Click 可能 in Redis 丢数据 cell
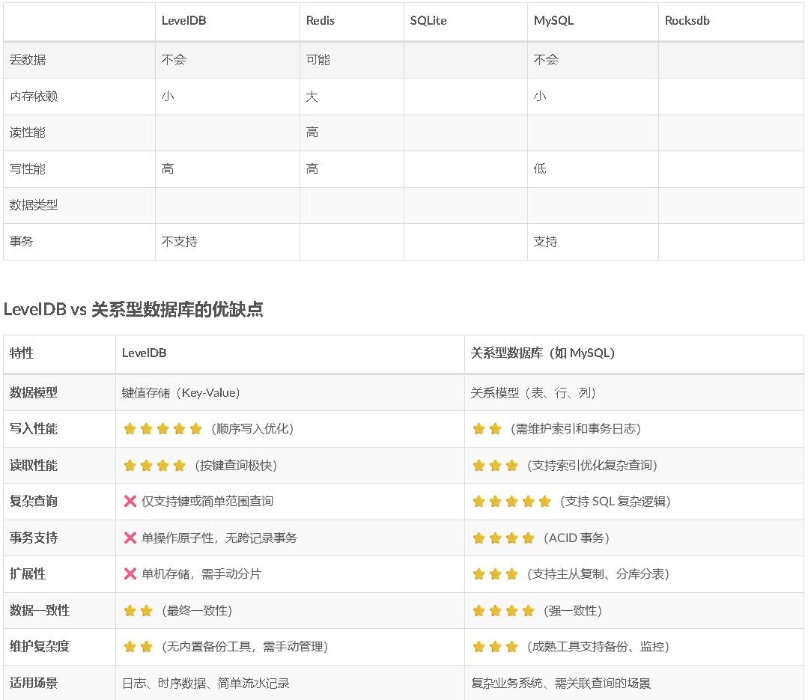 pyautogui.click(x=318, y=60)
